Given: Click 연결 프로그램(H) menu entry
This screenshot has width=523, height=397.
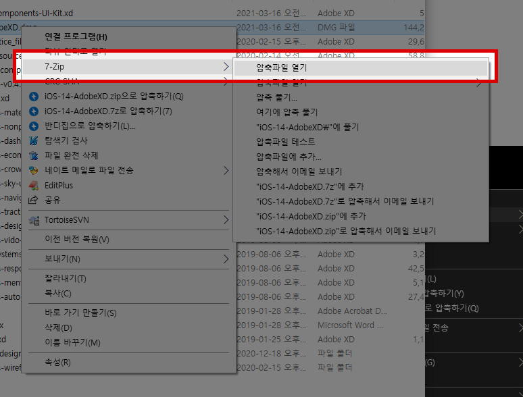Looking at the screenshot, I should point(76,36).
